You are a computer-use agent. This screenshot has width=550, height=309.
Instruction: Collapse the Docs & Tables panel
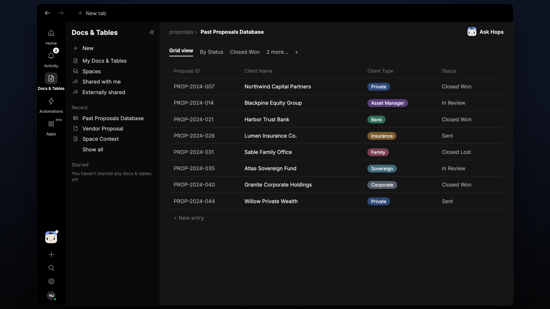coord(152,32)
